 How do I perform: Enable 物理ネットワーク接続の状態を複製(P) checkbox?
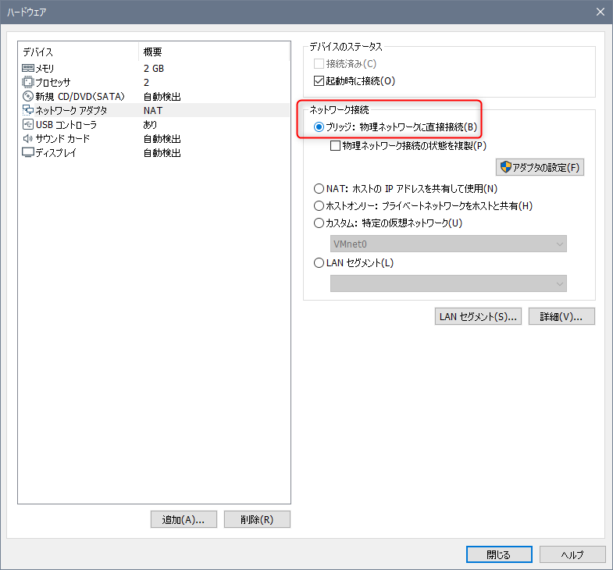click(335, 146)
